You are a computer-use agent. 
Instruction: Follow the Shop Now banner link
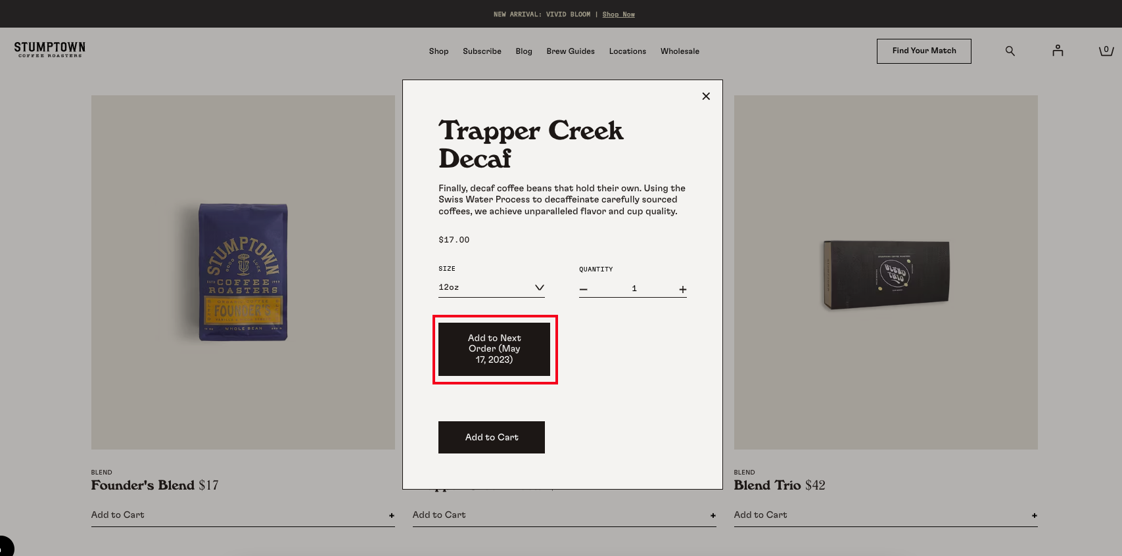[619, 14]
